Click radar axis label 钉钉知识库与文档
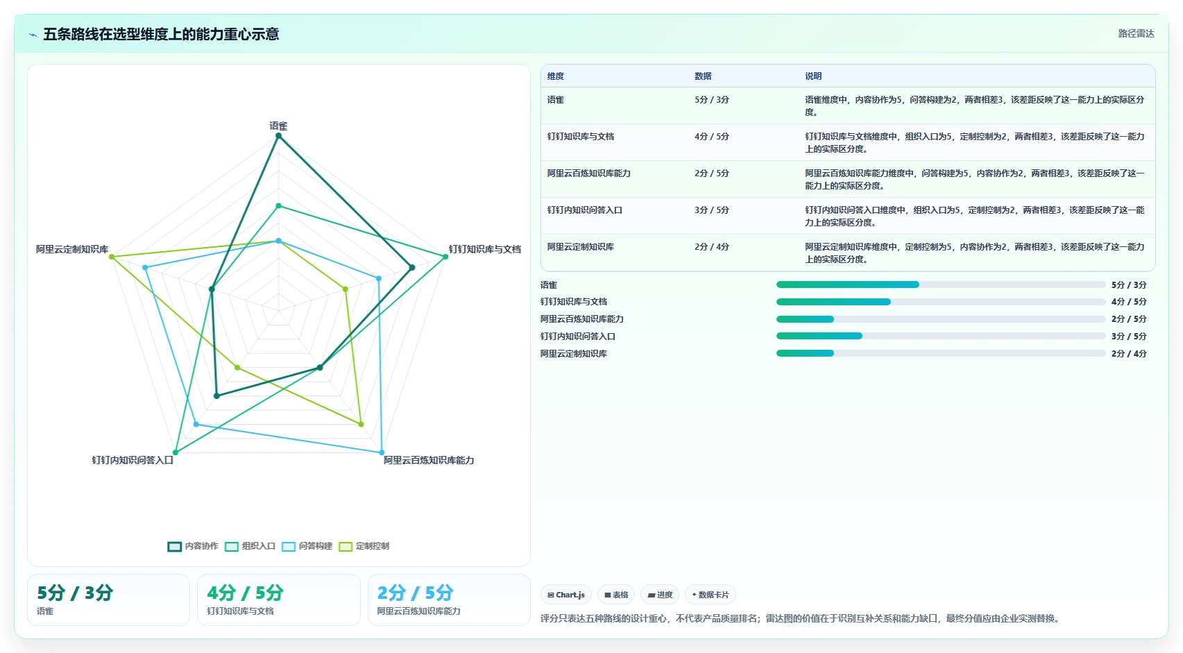The height and width of the screenshot is (653, 1183). tap(484, 249)
